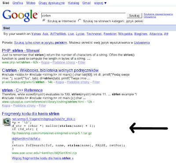176x164 pixels.
Task: Open the Wideo tab
Action: [x=31, y=3]
